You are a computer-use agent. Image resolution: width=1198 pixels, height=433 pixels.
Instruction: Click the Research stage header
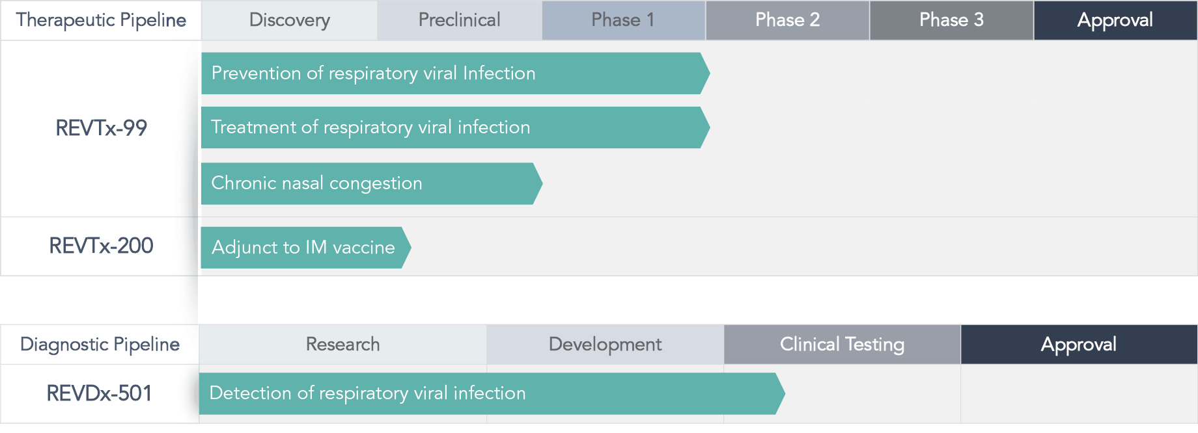point(342,345)
